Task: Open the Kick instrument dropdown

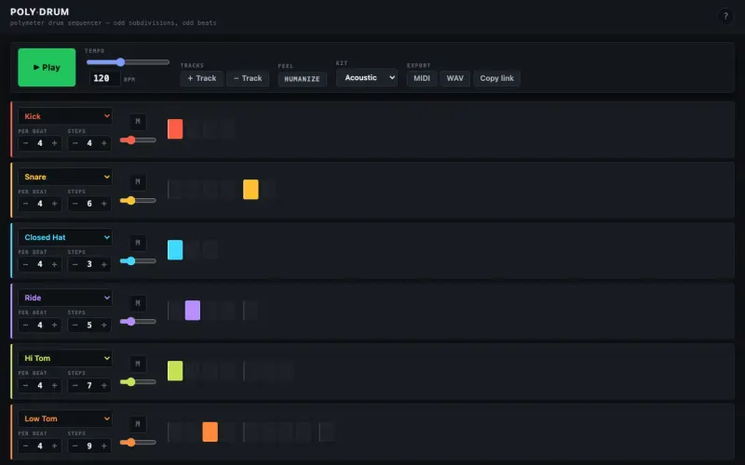Action: click(65, 116)
